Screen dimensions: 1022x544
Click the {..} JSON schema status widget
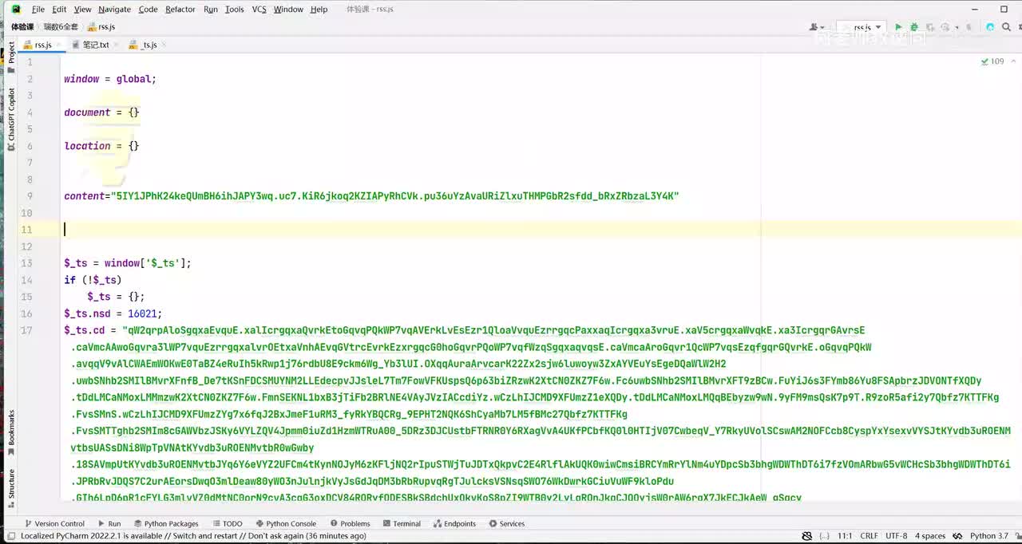[x=824, y=536]
